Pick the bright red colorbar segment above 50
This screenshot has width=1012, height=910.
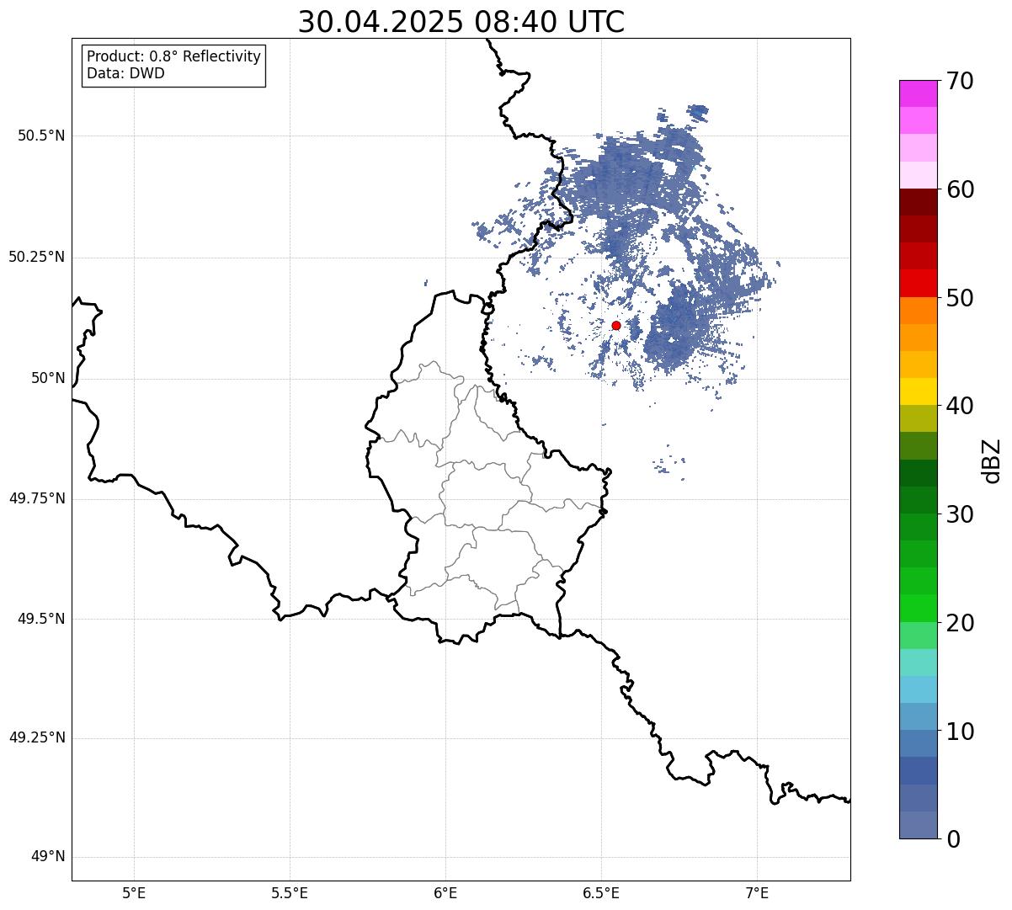(x=919, y=284)
